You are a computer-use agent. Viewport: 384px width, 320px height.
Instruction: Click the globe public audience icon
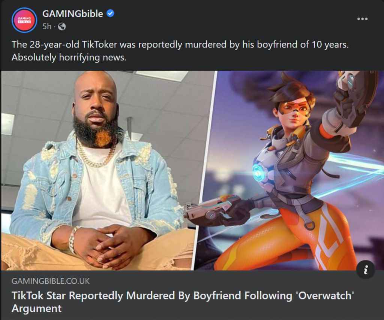point(62,27)
